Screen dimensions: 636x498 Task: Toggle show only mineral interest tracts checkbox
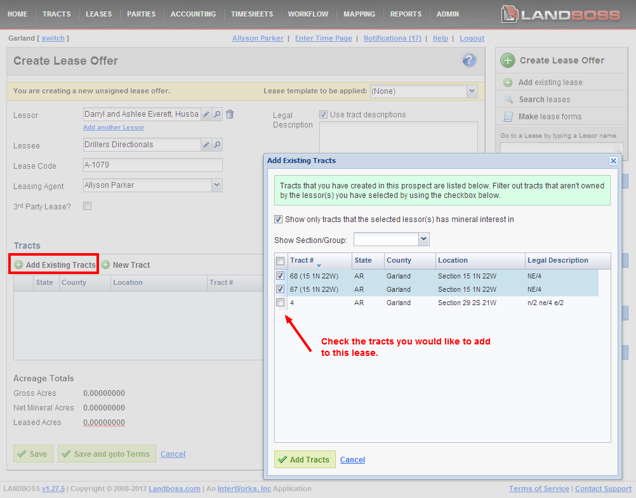(279, 220)
